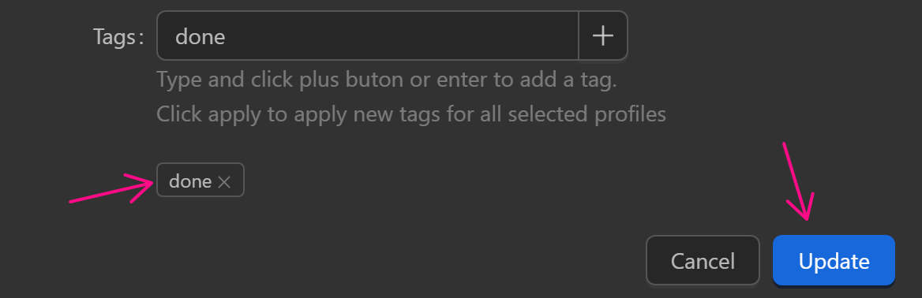This screenshot has height=298, width=922.
Task: Click the Tags: field label
Action: pos(118,36)
